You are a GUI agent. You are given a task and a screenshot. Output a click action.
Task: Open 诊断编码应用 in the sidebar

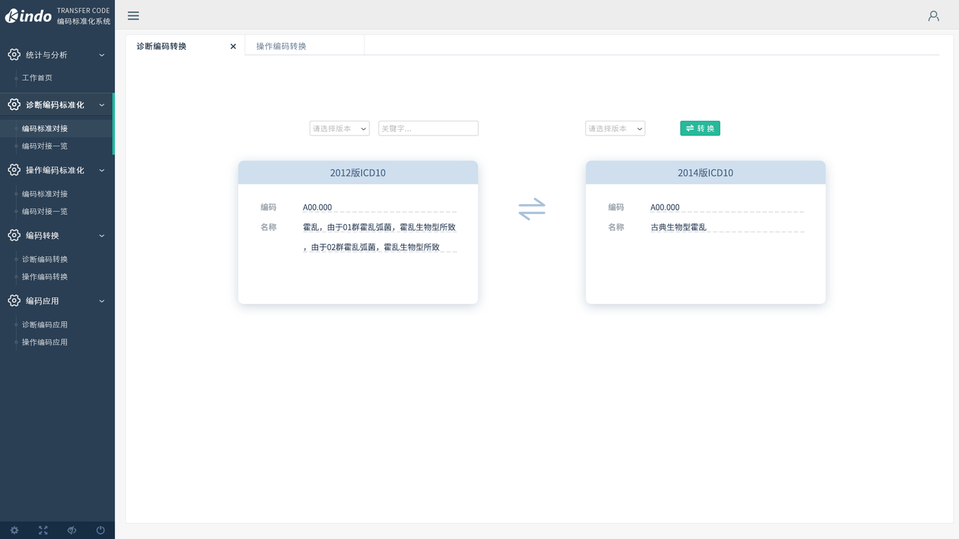coord(45,324)
